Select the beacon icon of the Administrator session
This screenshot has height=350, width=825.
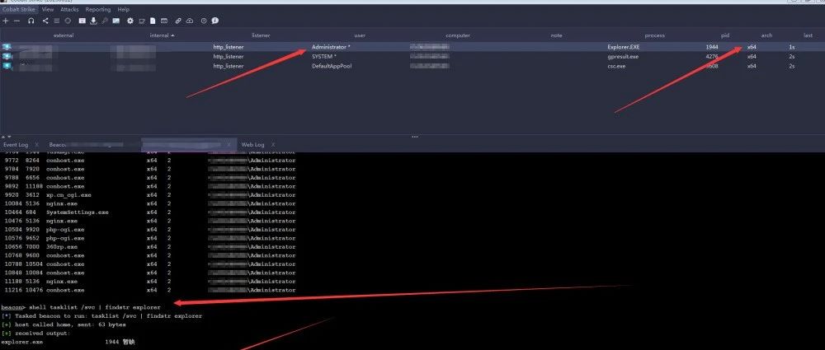[x=7, y=47]
